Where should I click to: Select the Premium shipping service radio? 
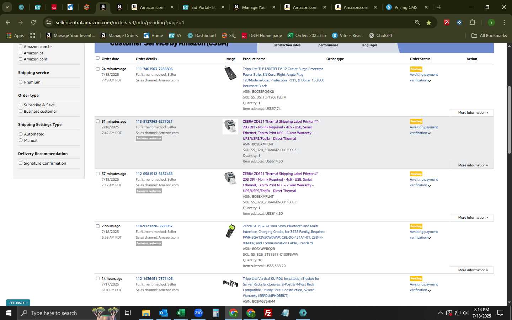(21, 82)
